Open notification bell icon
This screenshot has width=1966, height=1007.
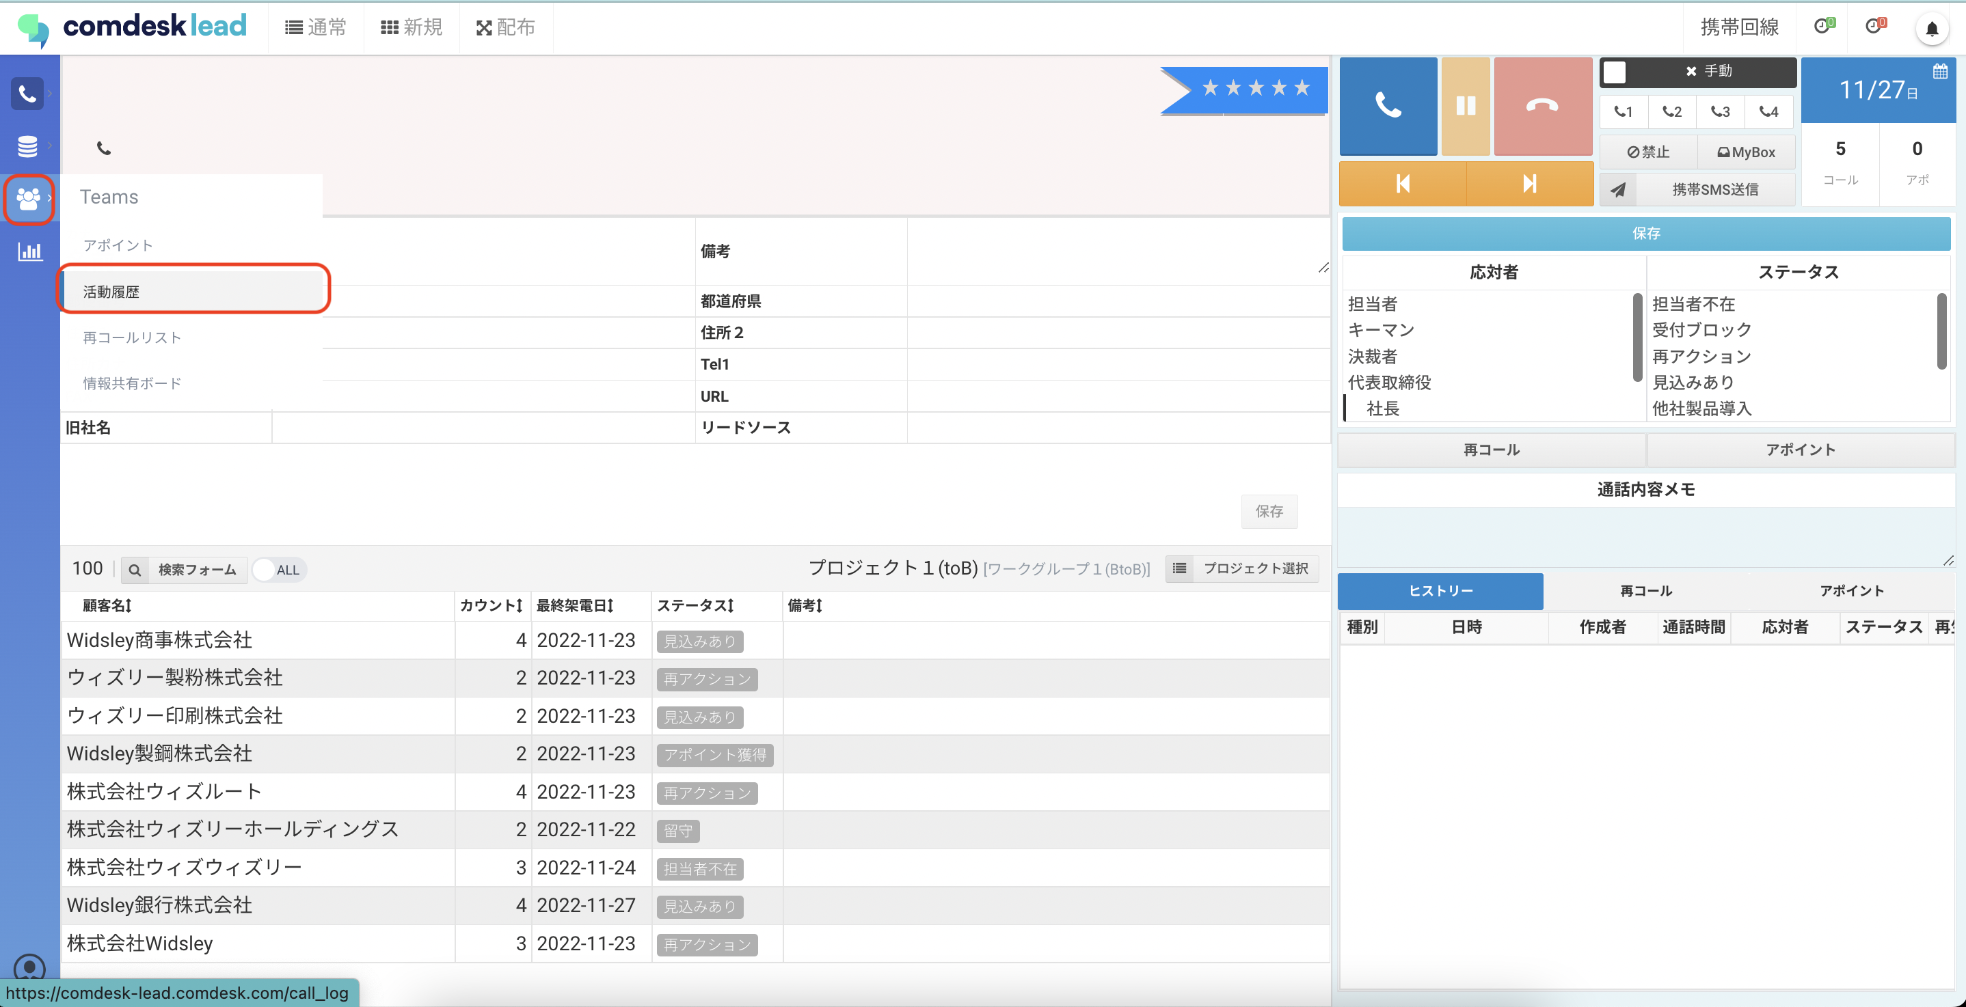pyautogui.click(x=1931, y=29)
